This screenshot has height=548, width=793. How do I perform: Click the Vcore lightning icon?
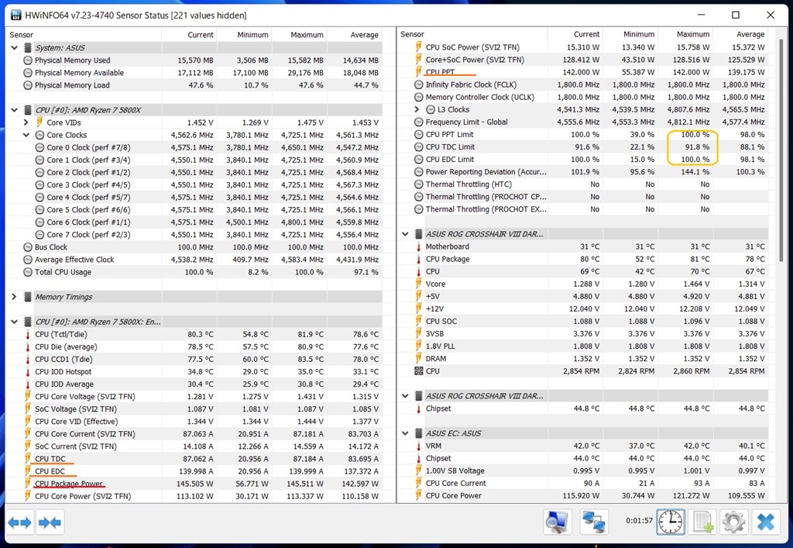pos(419,284)
